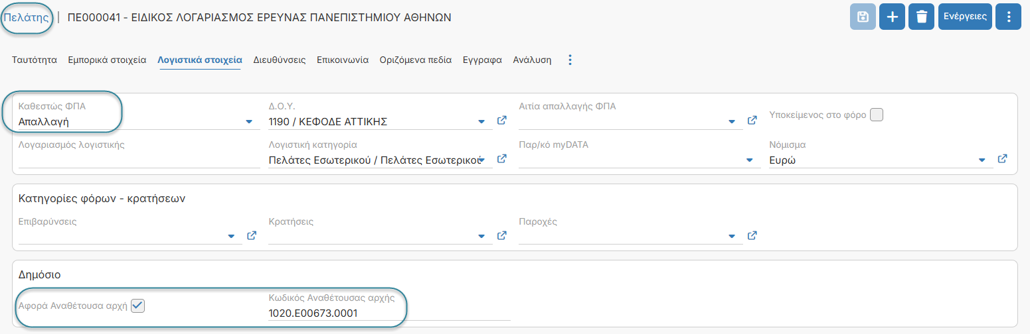Expand the Αιτία απαλλαγής ΦΠΑ dropdown

(x=732, y=122)
